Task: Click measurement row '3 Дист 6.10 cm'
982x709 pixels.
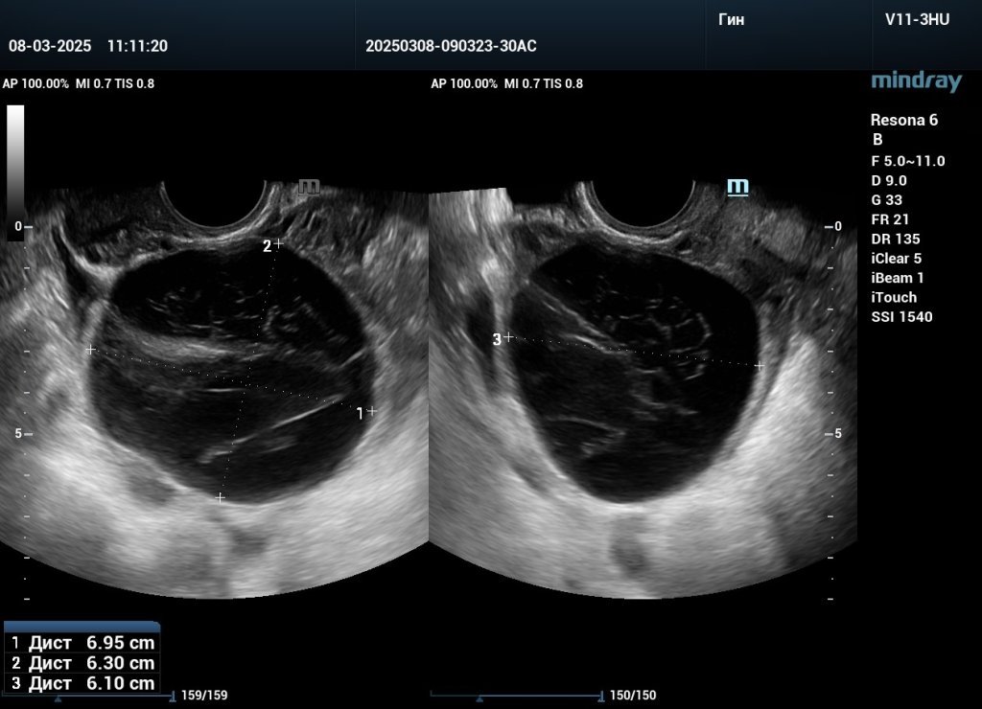Action: pyautogui.click(x=82, y=683)
